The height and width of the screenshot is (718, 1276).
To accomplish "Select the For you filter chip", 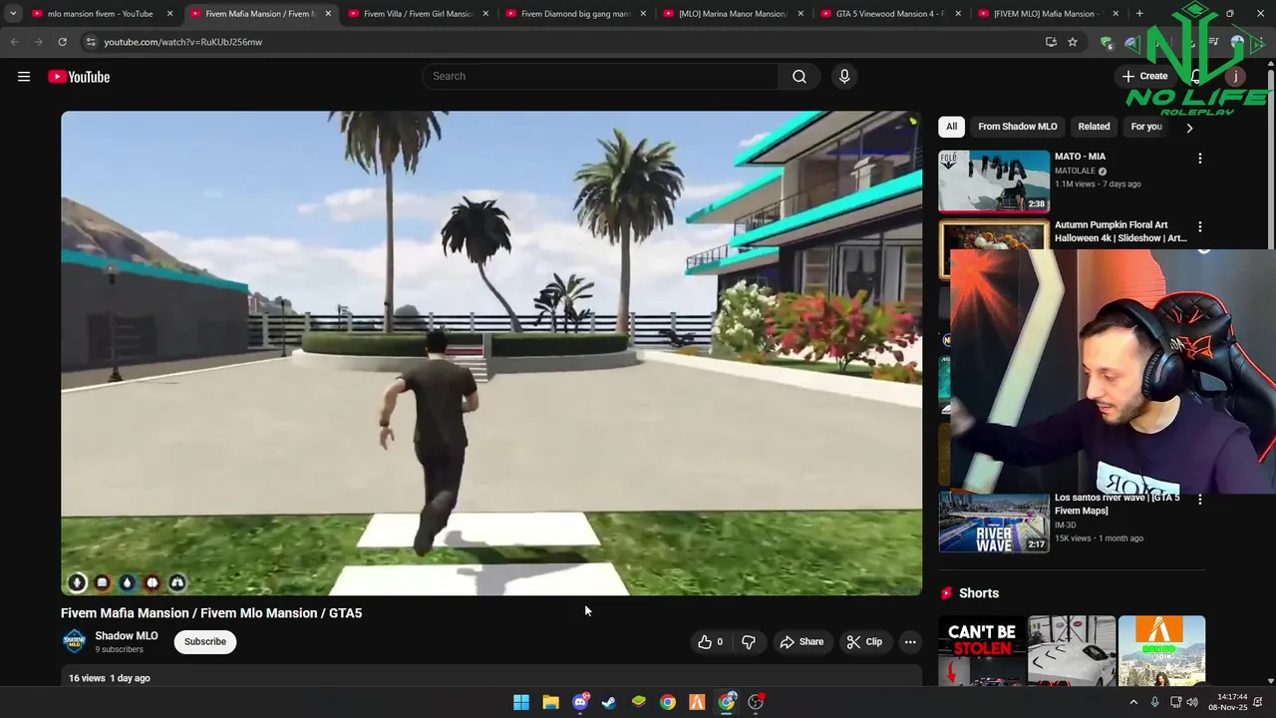I will (1146, 127).
